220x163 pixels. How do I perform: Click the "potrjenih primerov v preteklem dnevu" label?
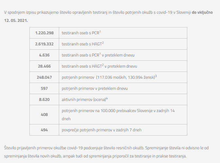click(95, 89)
